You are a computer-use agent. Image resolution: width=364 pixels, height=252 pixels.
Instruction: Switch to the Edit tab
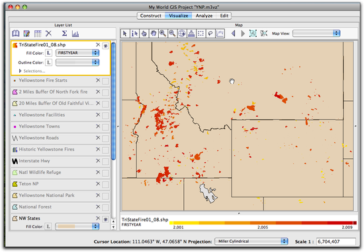tap(224, 16)
